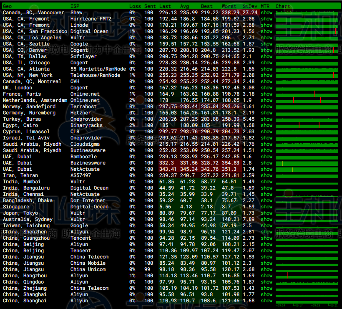This screenshot has width=342, height=309.
Task: Open MTR show link for UK London Cogent
Action: 267,88
